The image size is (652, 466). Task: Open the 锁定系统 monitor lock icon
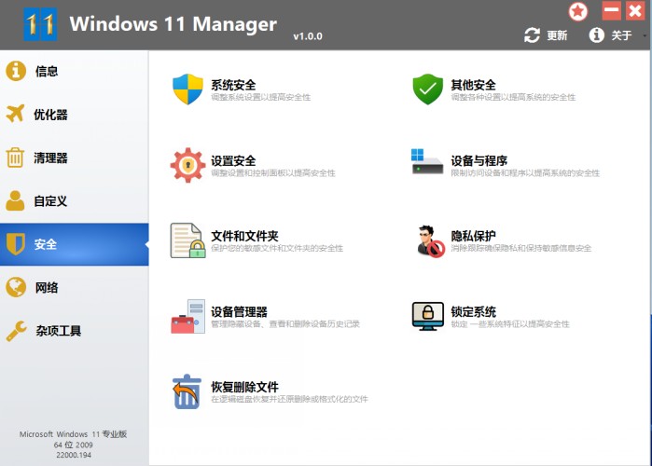pos(427,316)
